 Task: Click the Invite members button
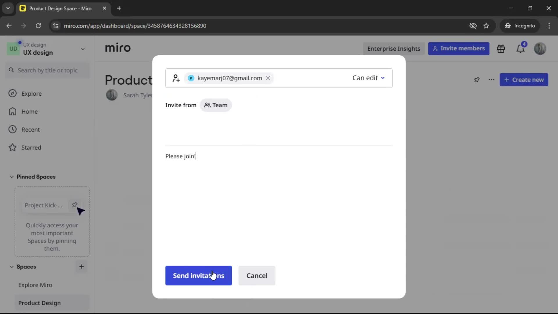point(459,49)
